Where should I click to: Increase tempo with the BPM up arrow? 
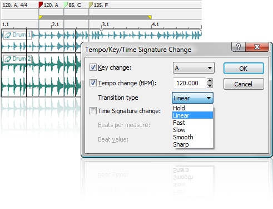coord(210,80)
